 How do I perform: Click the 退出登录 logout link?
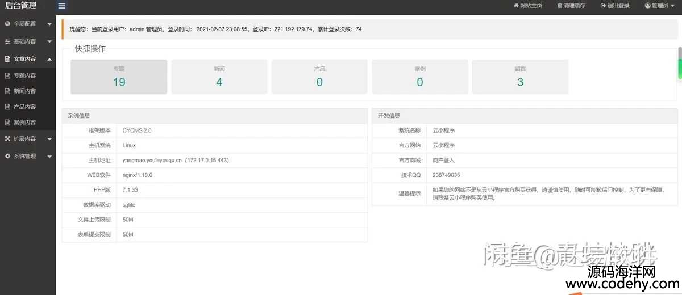[x=615, y=6]
